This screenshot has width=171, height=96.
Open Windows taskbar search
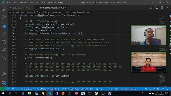point(10,93)
